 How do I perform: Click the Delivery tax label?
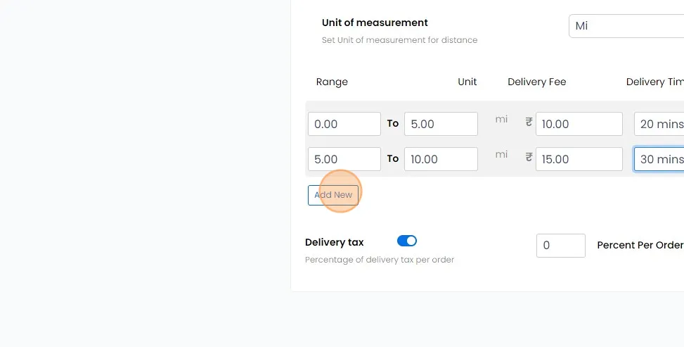334,242
